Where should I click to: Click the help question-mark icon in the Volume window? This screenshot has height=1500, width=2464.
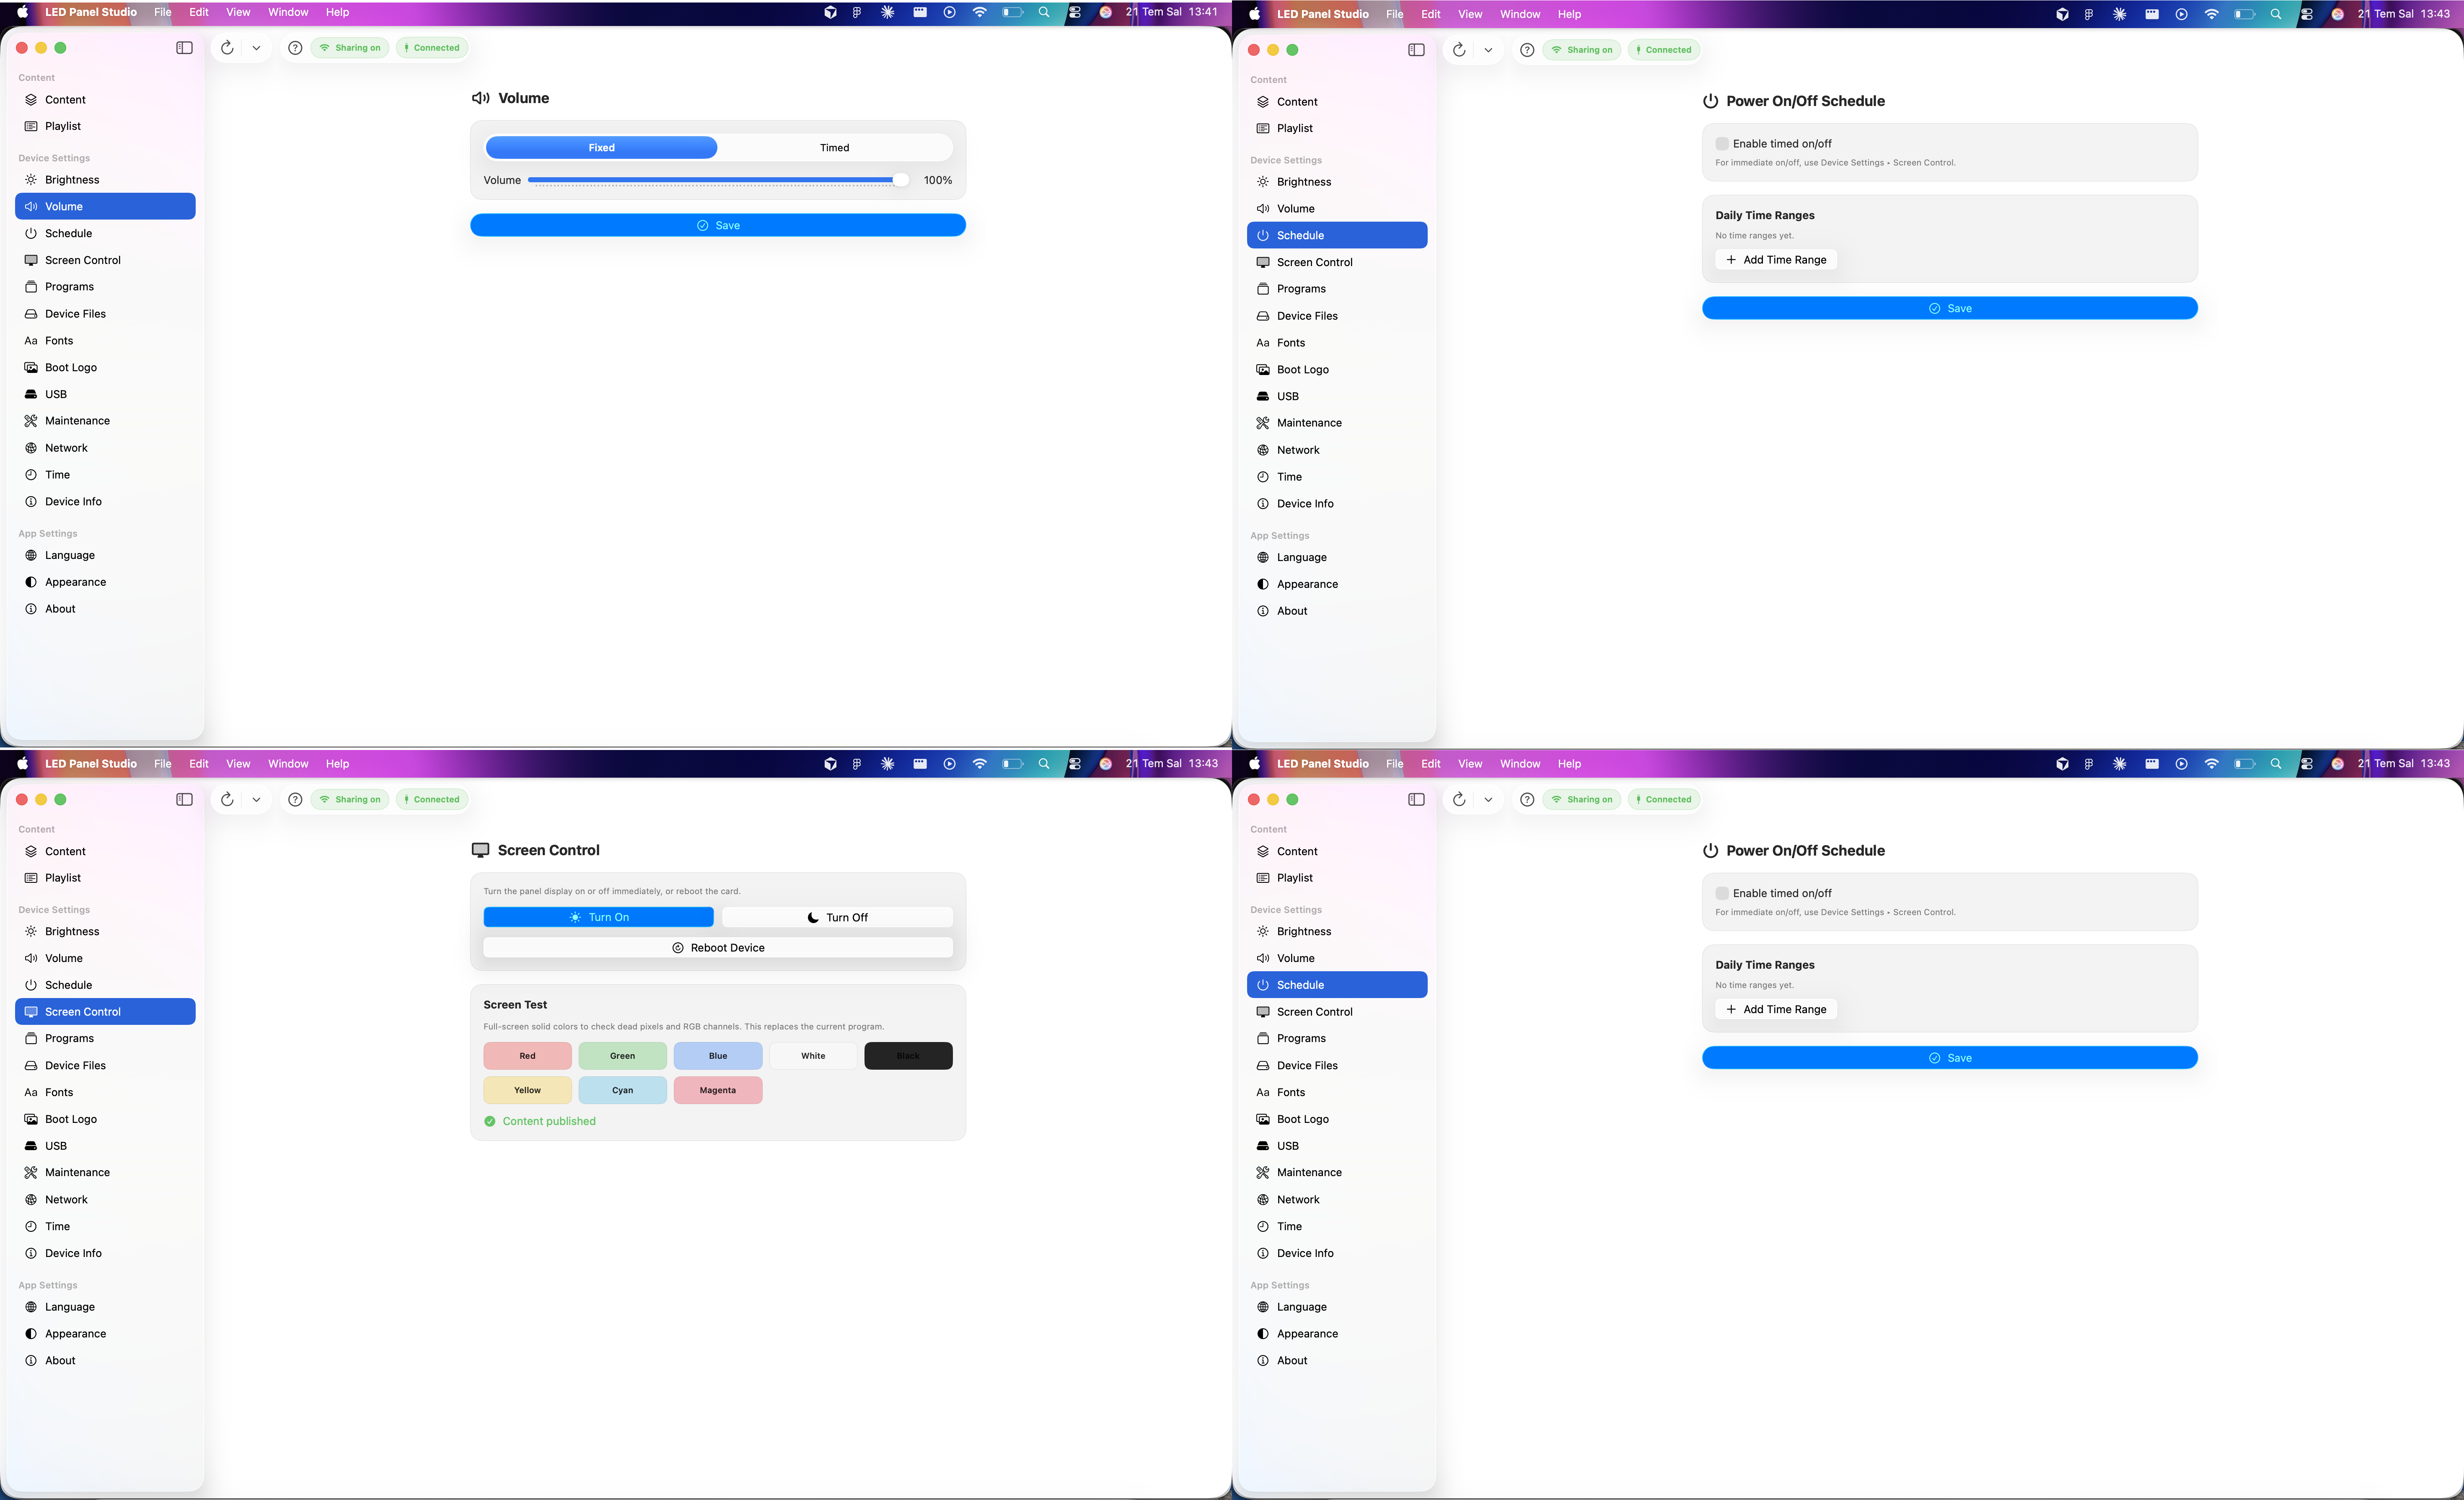(x=295, y=48)
